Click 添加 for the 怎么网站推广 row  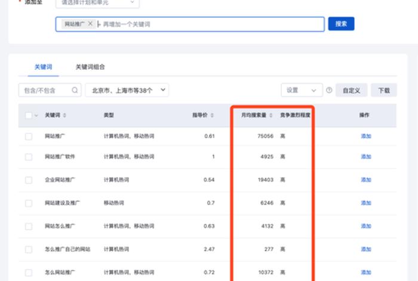point(366,272)
